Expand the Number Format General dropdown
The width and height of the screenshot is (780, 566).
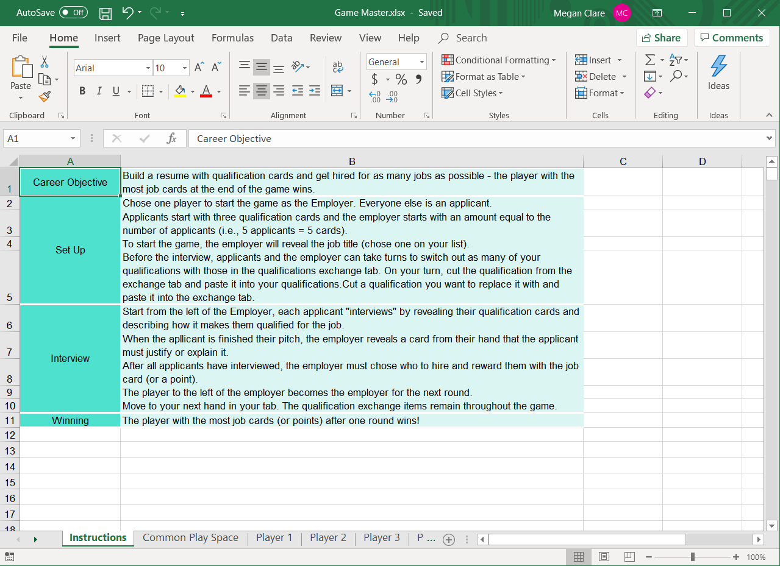pyautogui.click(x=421, y=62)
